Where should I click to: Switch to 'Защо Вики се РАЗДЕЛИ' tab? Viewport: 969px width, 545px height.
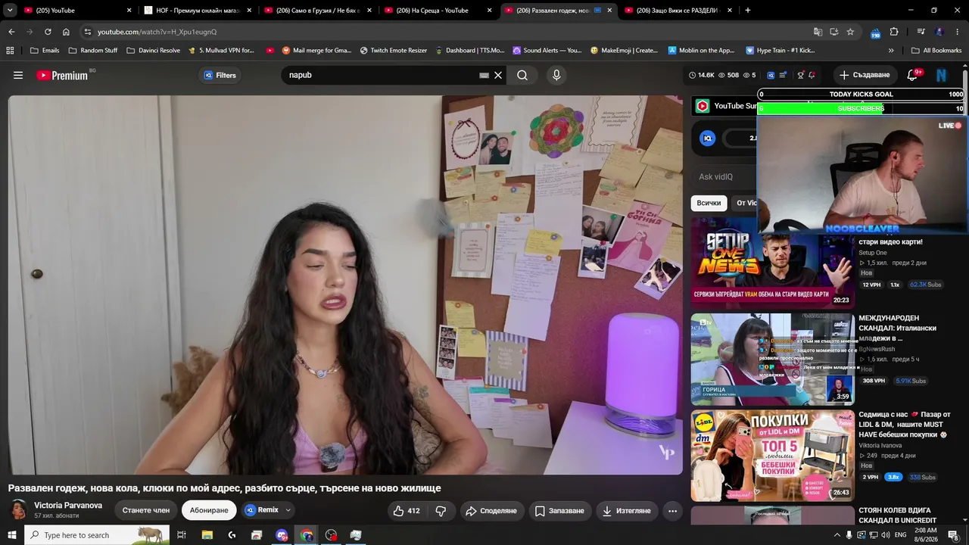678,11
